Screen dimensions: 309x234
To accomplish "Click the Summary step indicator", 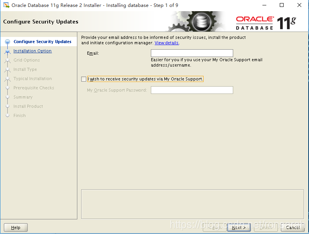I will 8,97.
